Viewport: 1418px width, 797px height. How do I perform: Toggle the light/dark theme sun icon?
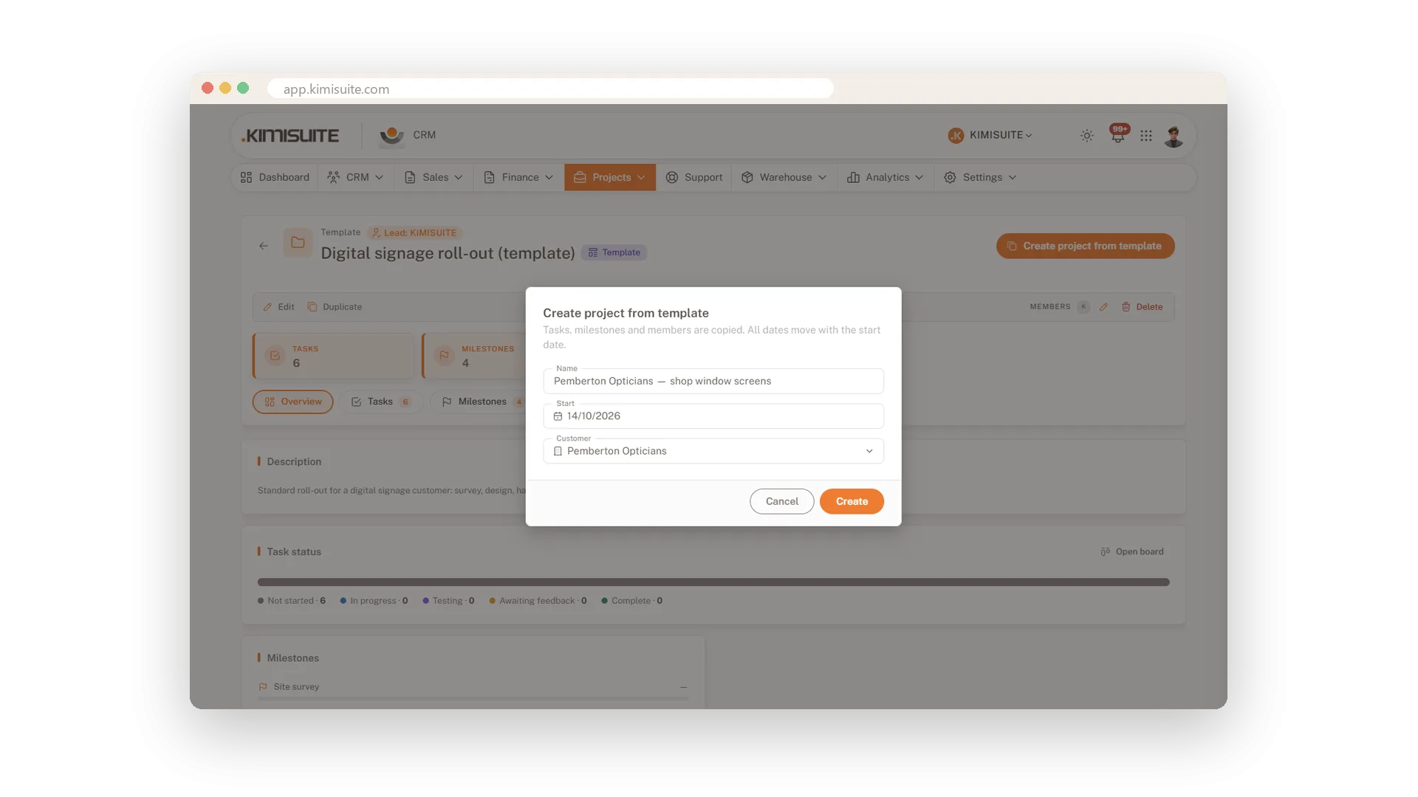(x=1086, y=136)
